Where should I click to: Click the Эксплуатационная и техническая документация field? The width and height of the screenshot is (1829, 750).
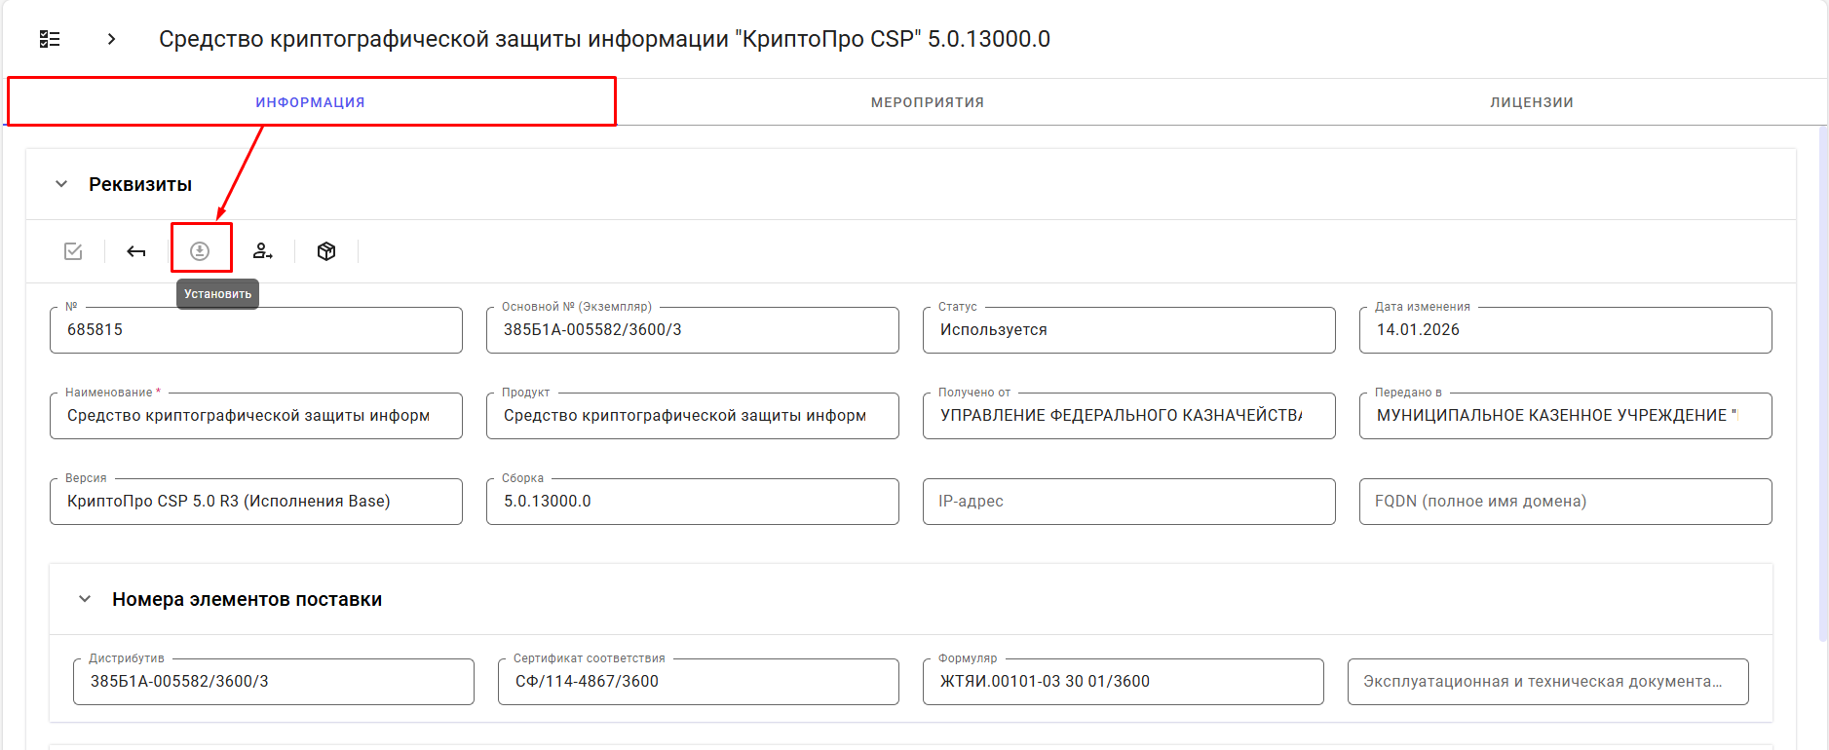pyautogui.click(x=1547, y=682)
